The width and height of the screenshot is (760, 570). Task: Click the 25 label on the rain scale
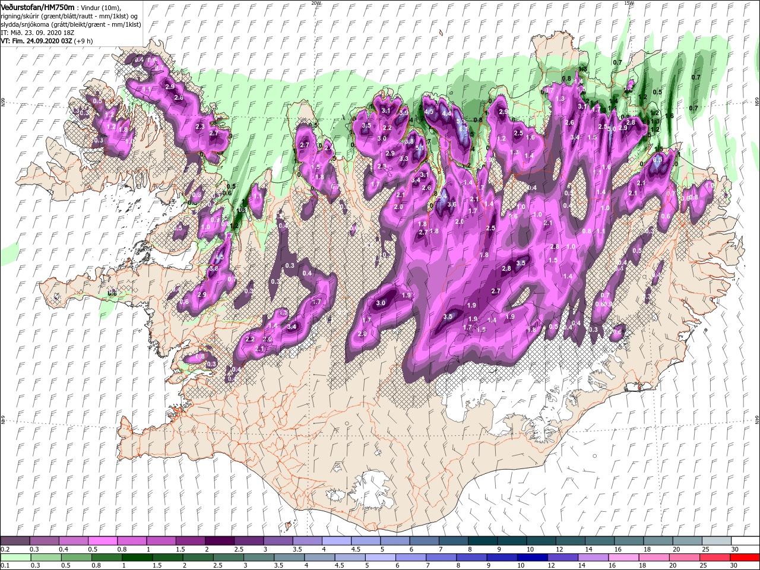click(703, 565)
